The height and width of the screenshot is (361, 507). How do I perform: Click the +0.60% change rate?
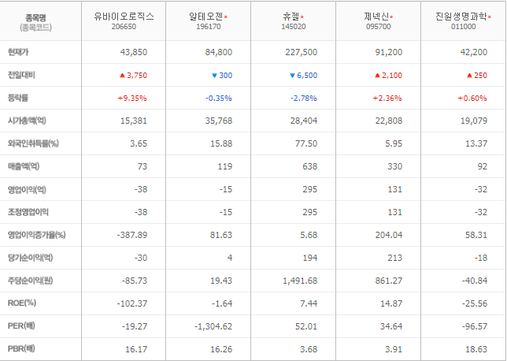click(472, 98)
